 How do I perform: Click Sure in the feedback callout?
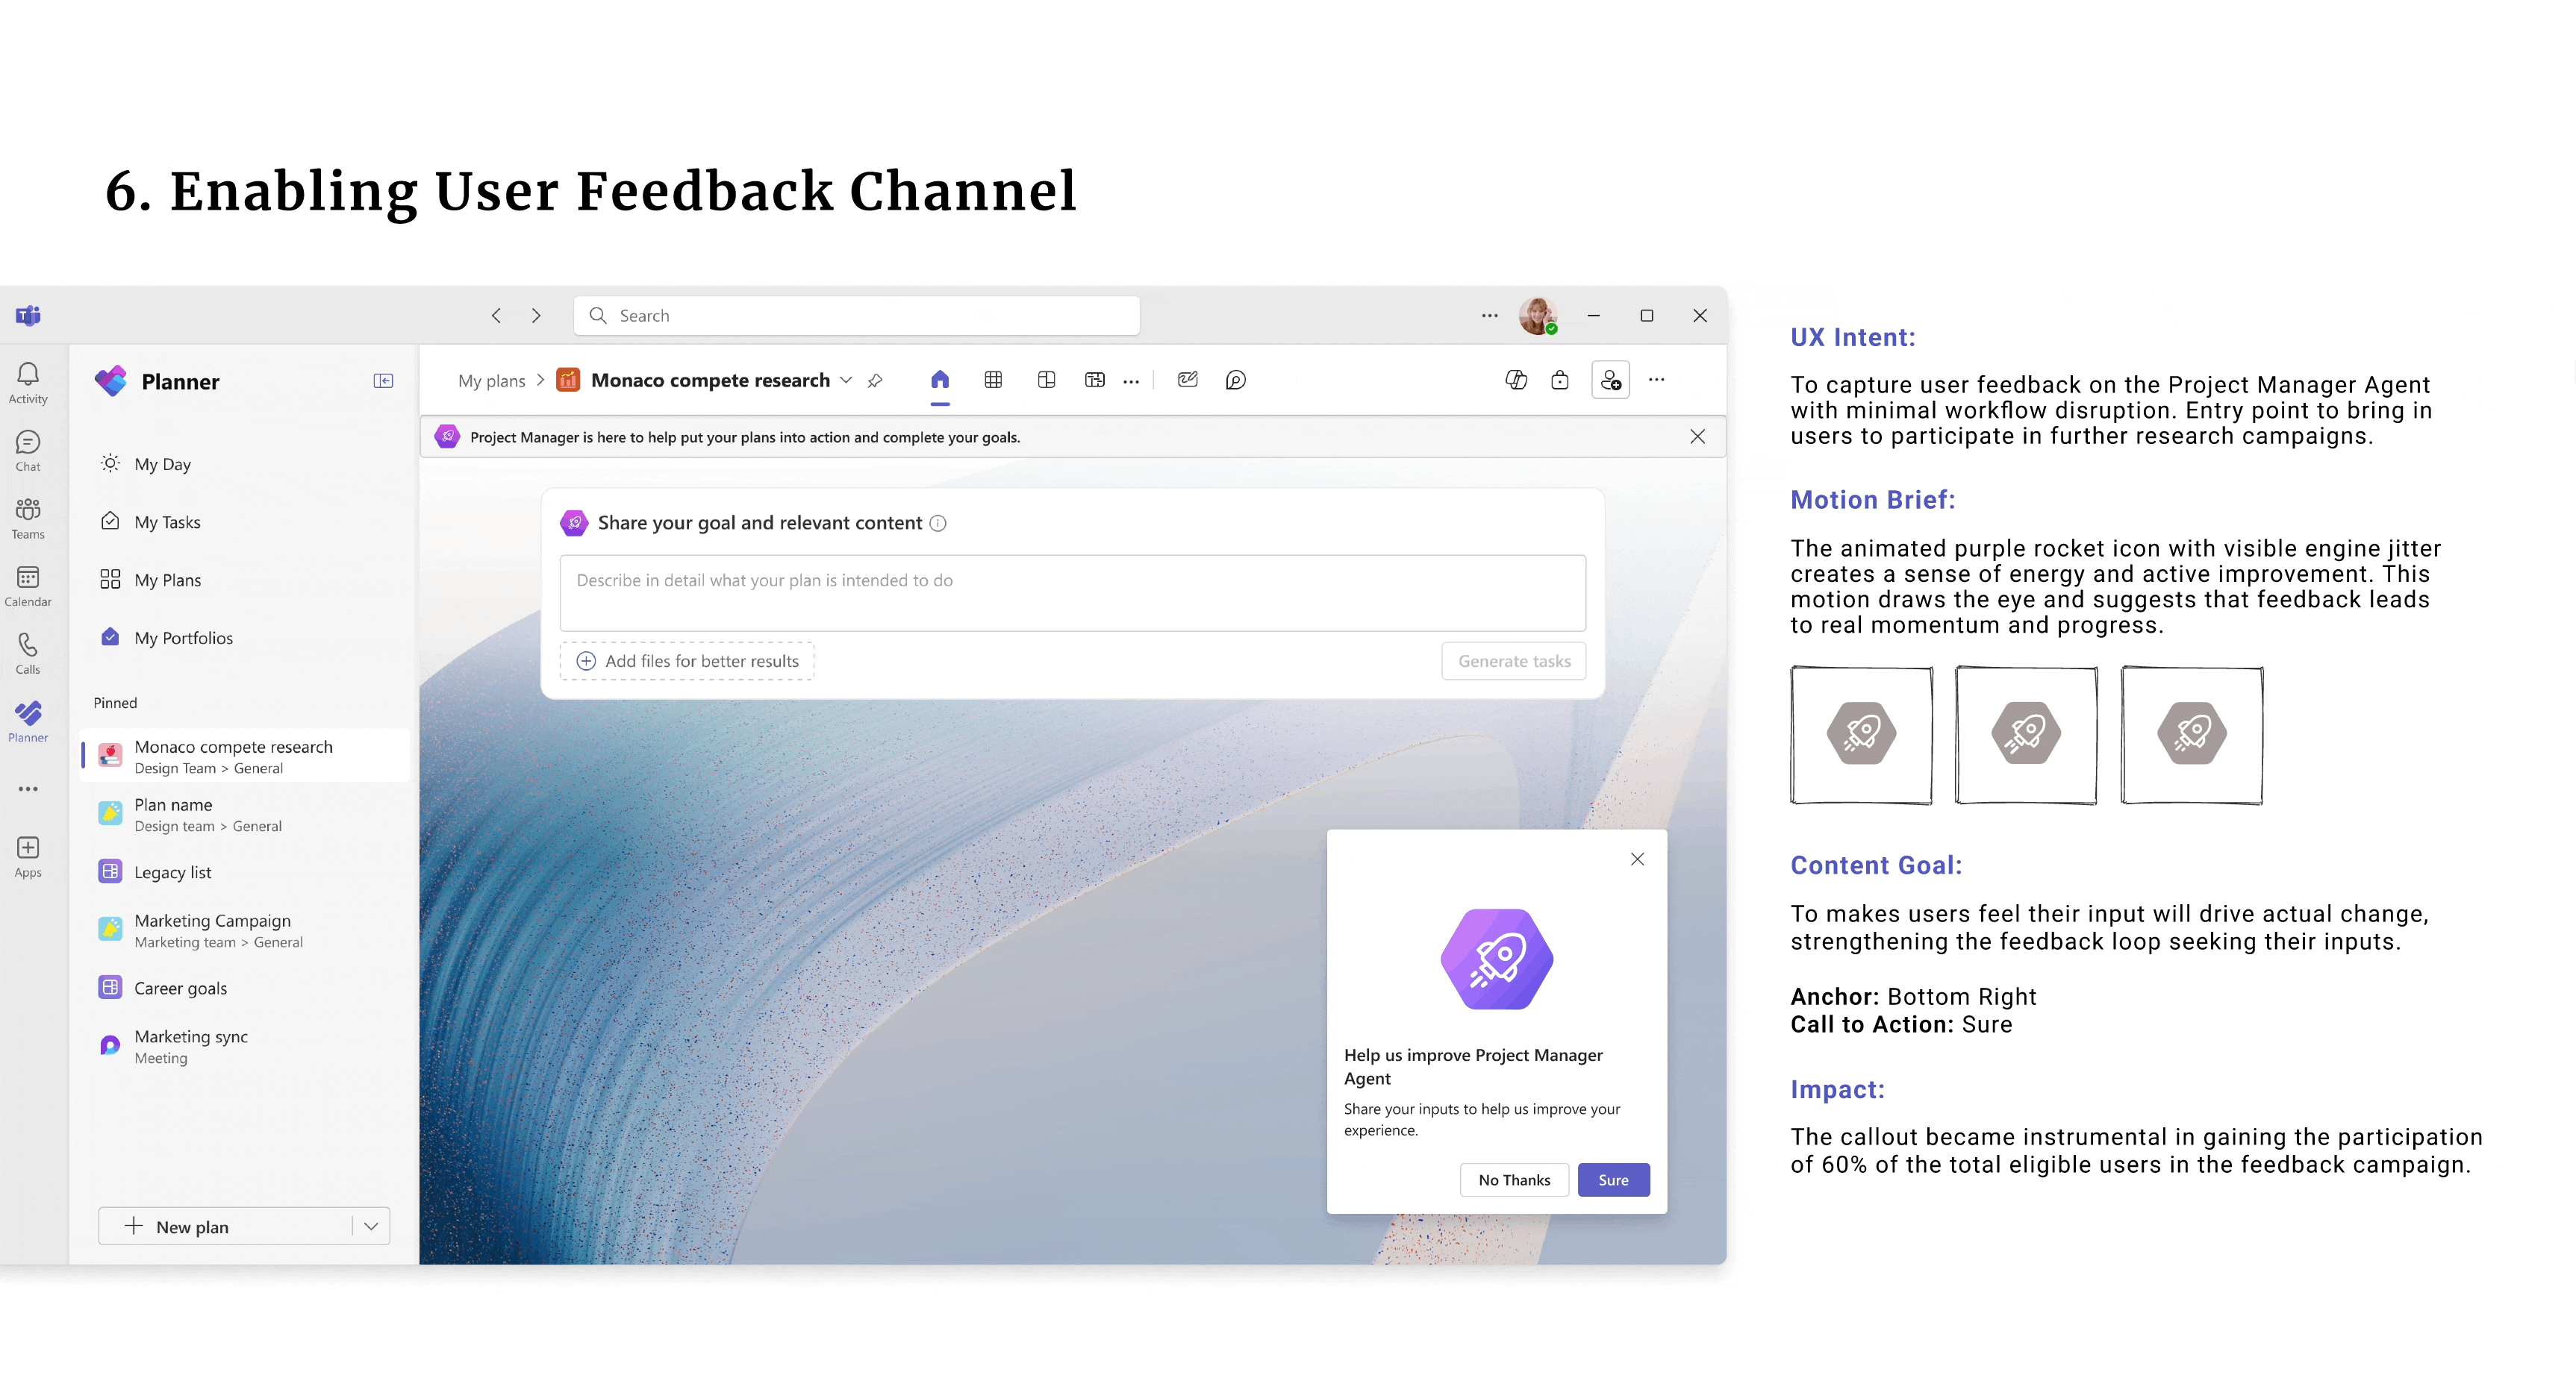(1613, 1180)
